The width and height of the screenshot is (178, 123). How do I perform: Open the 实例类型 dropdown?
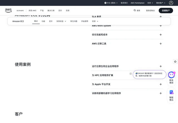(x=61, y=21)
